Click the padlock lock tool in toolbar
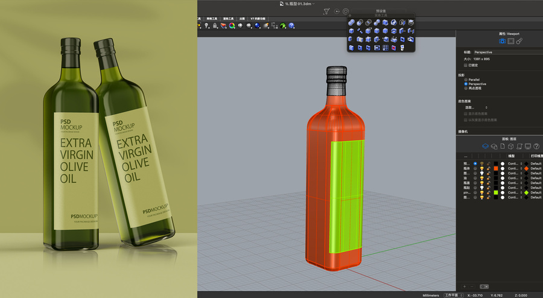 (215, 25)
